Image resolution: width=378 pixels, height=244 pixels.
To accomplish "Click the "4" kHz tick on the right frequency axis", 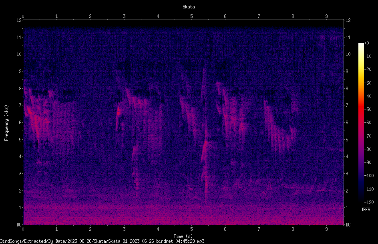I will click(347, 157).
